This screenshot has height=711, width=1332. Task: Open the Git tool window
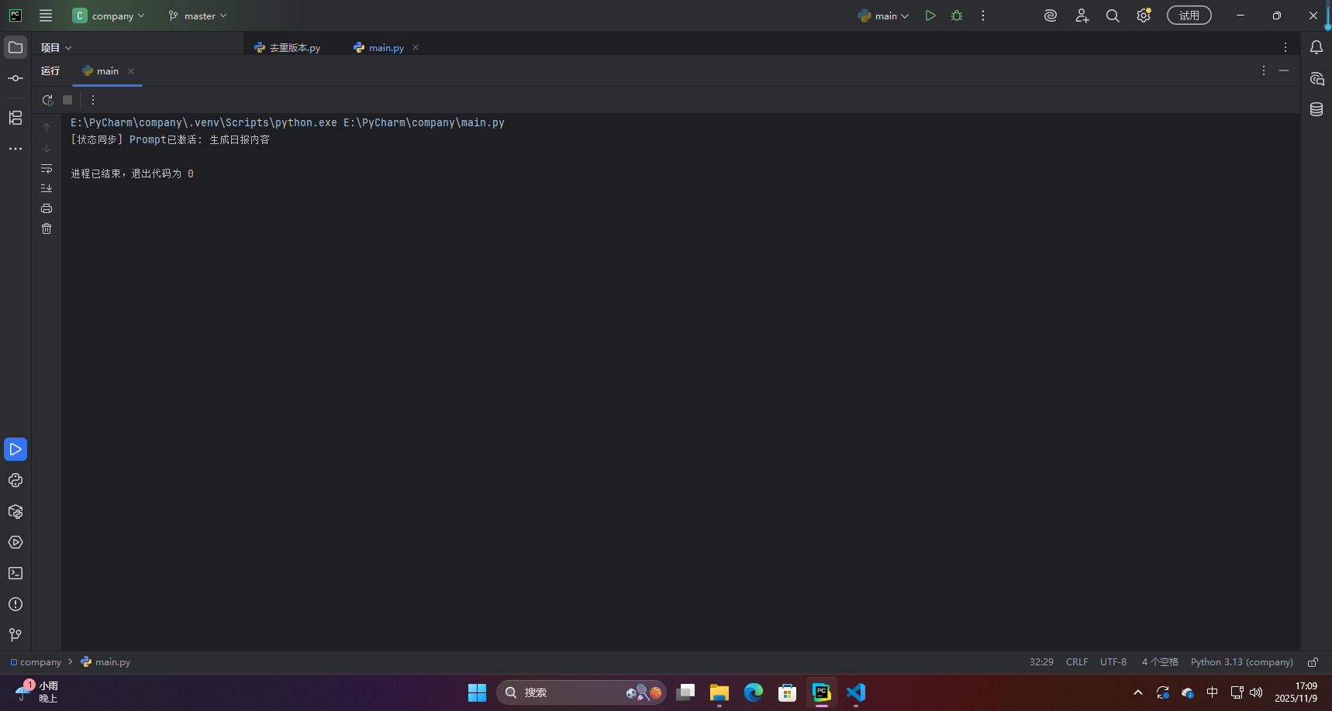tap(16, 635)
